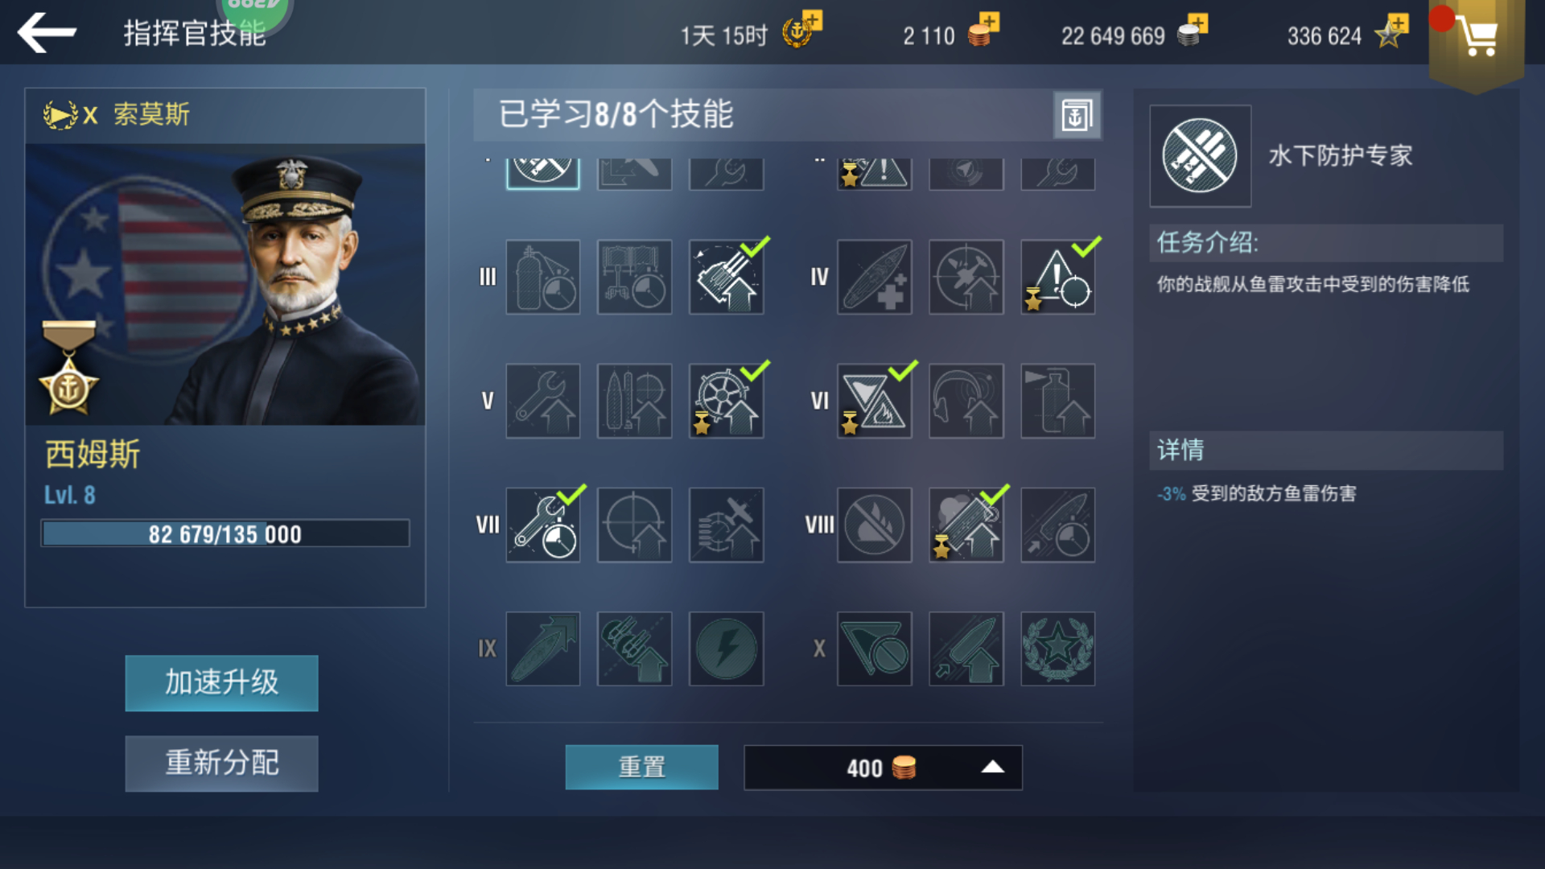1545x869 pixels.
Task: Click the commander experience progress bar
Action: pos(225,533)
